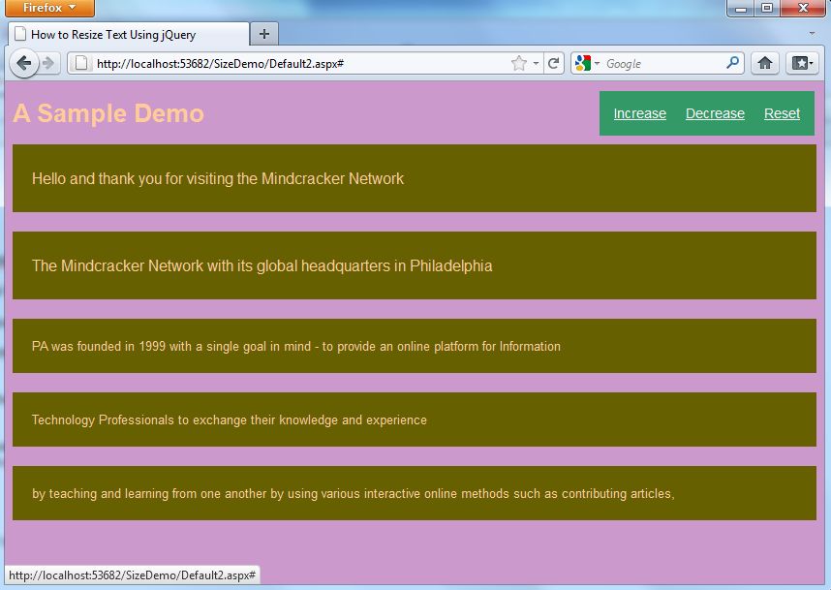Click the A Sample Demo heading
Viewport: 831px width, 590px height.
click(108, 113)
